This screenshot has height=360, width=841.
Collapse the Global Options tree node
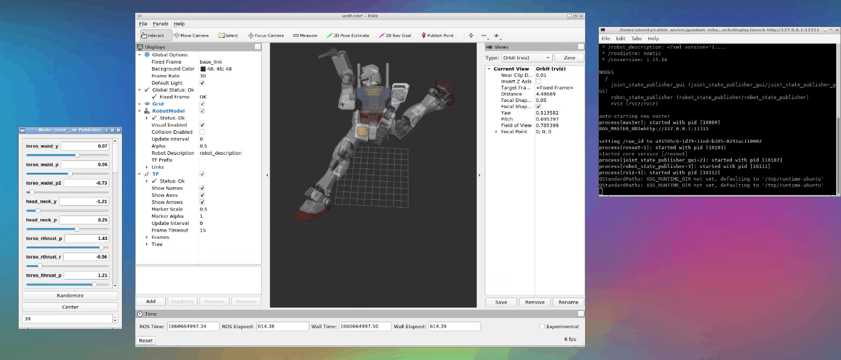pyautogui.click(x=140, y=55)
